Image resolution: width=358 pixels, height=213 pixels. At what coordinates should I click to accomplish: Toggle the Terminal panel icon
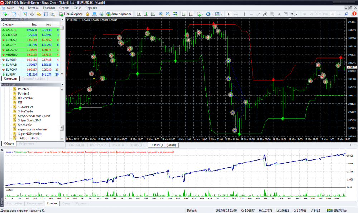click(x=46, y=14)
